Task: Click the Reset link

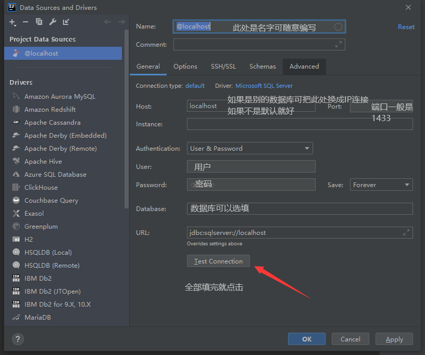Action: (406, 27)
